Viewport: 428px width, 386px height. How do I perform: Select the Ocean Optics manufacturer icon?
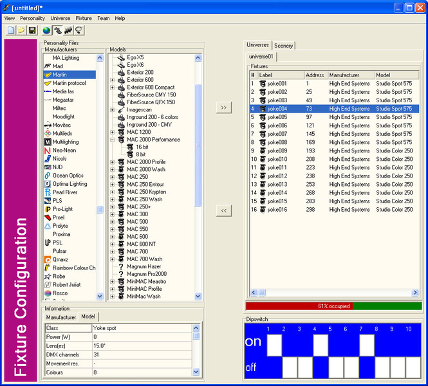click(48, 176)
